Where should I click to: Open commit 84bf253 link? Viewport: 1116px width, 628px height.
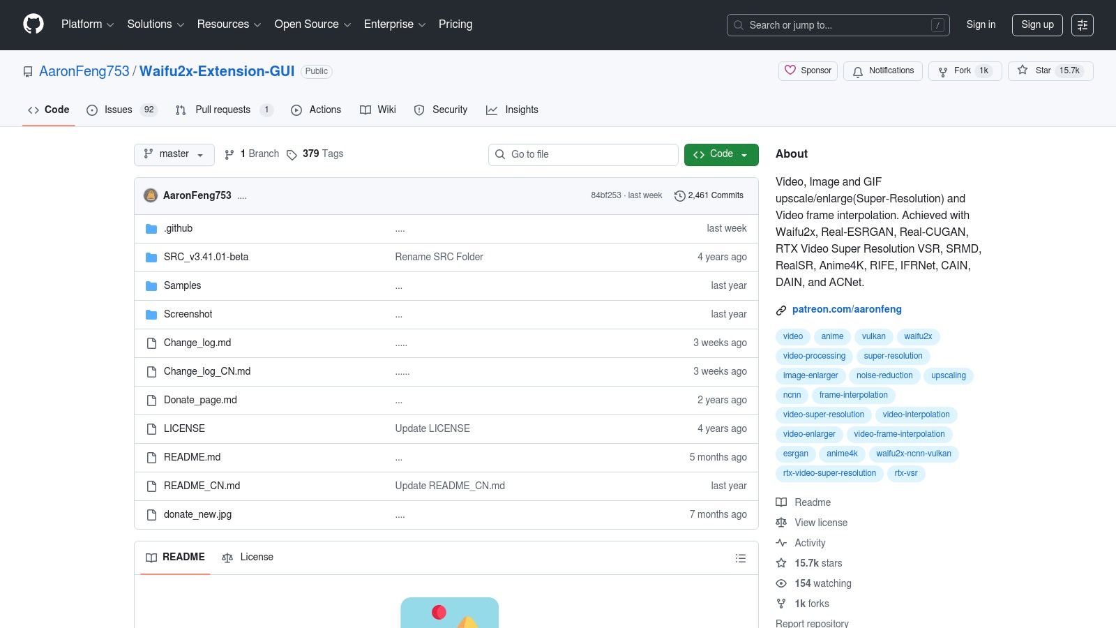(606, 195)
